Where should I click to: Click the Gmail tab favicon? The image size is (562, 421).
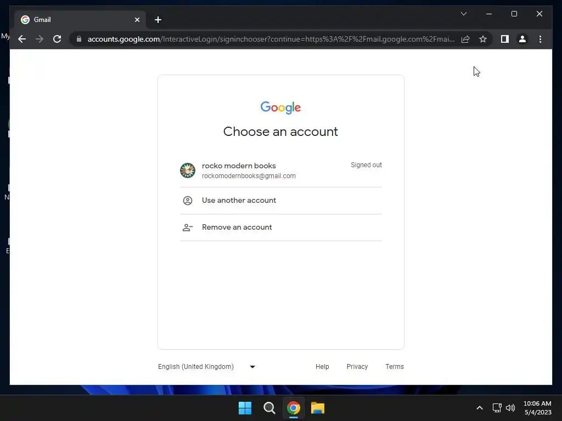[x=25, y=20]
